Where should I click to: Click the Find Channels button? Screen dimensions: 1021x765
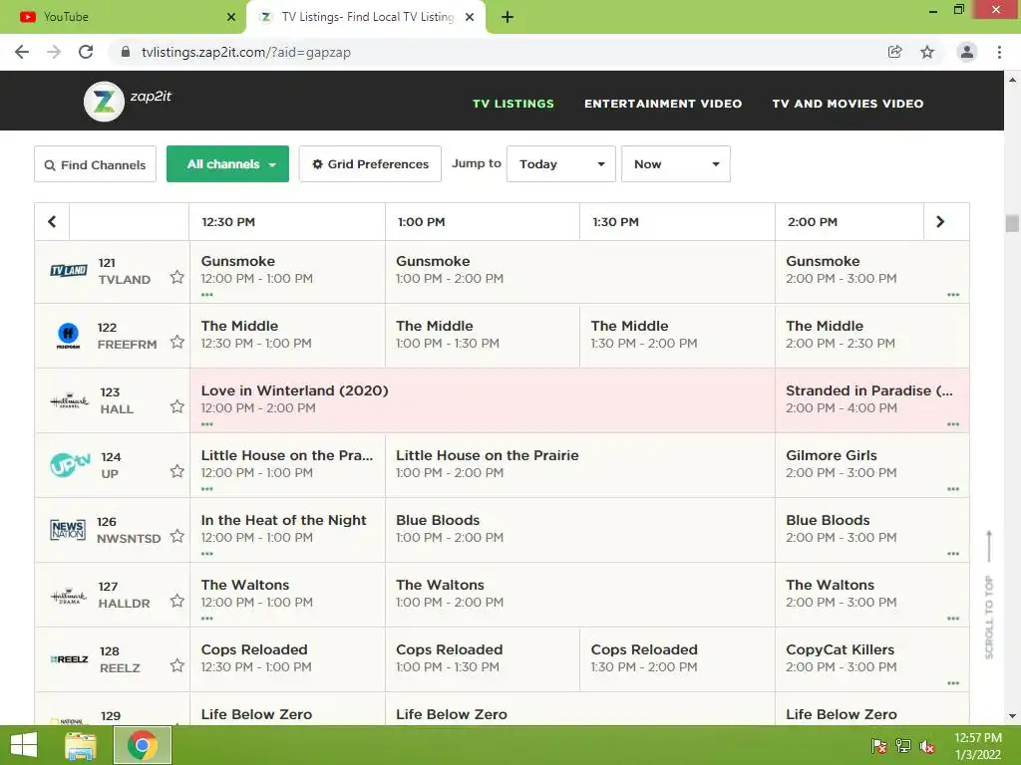pos(95,164)
